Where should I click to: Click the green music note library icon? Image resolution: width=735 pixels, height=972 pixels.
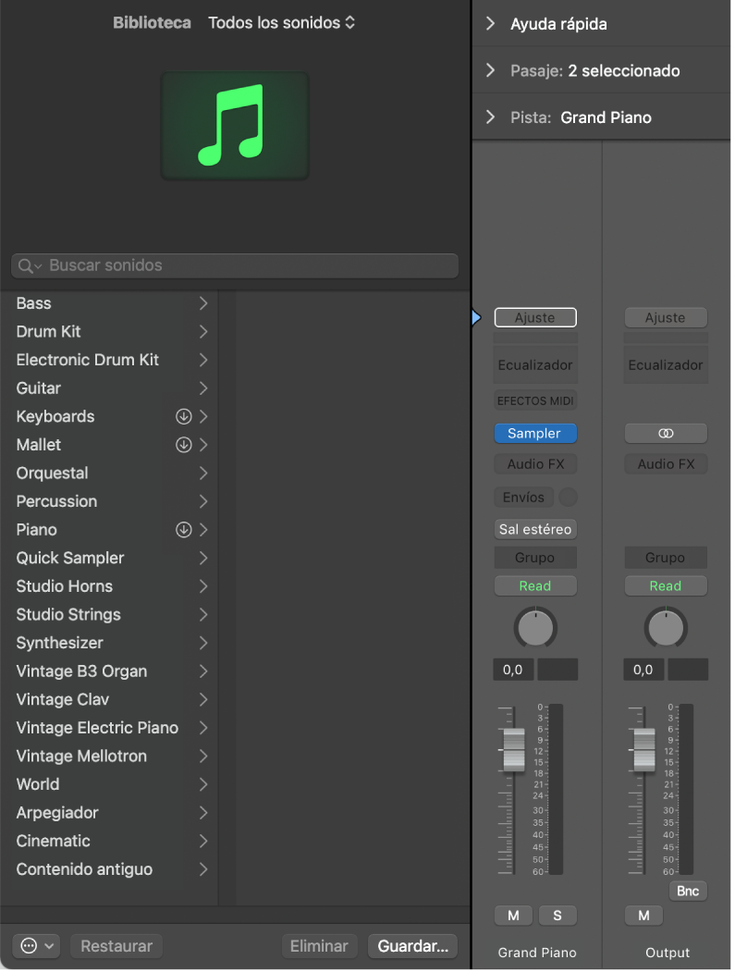pyautogui.click(x=235, y=126)
